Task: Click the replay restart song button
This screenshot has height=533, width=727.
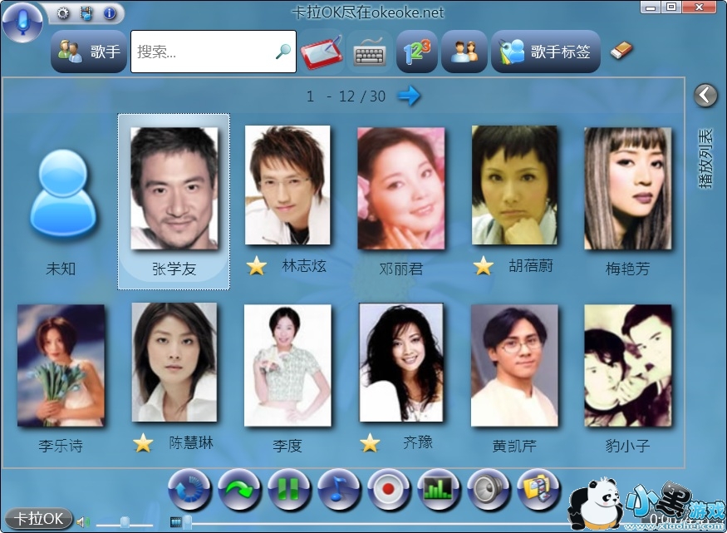Action: [189, 490]
